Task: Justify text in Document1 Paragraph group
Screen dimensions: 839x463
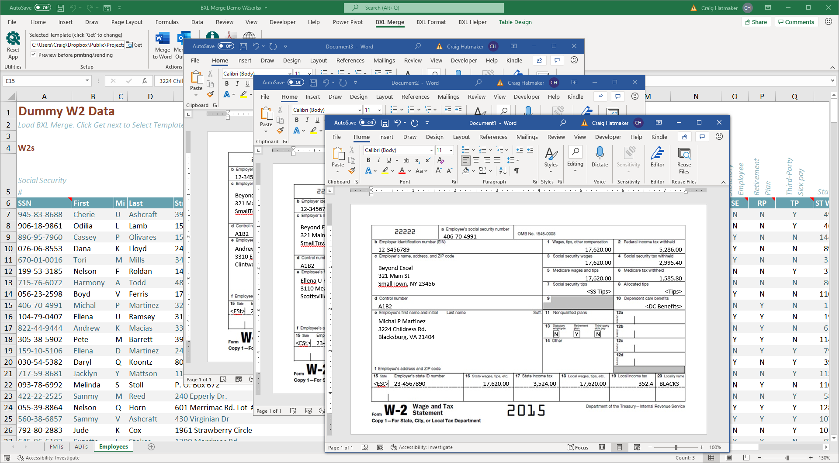Action: click(x=497, y=160)
